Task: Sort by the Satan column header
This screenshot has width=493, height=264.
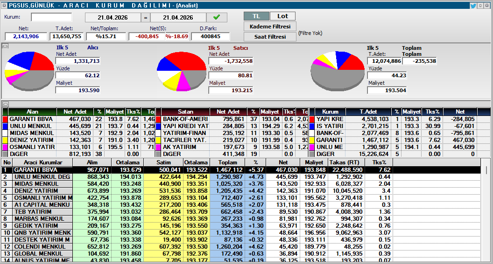Action: click(185, 112)
